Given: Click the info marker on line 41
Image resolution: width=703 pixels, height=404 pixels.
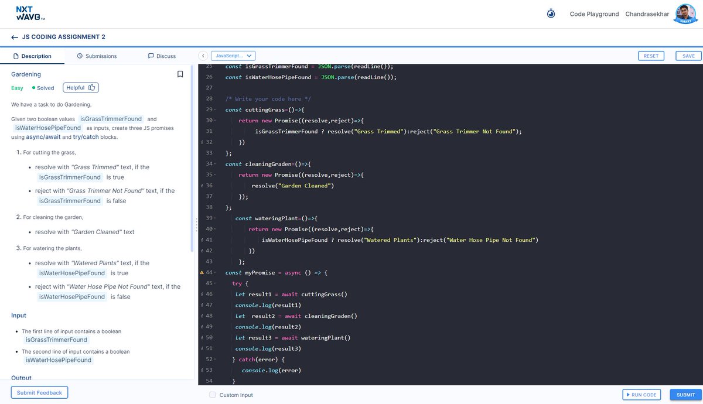Looking at the screenshot, I should coord(202,240).
